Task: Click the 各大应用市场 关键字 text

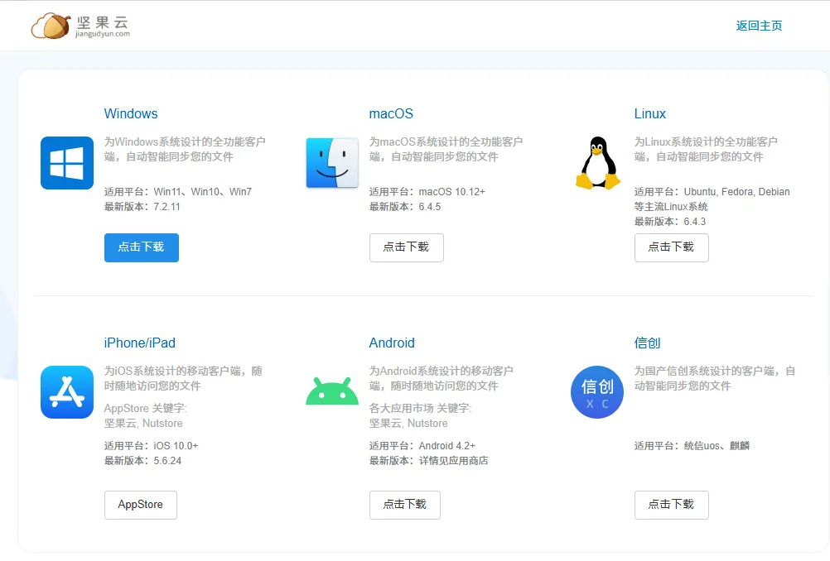Action: click(x=420, y=408)
